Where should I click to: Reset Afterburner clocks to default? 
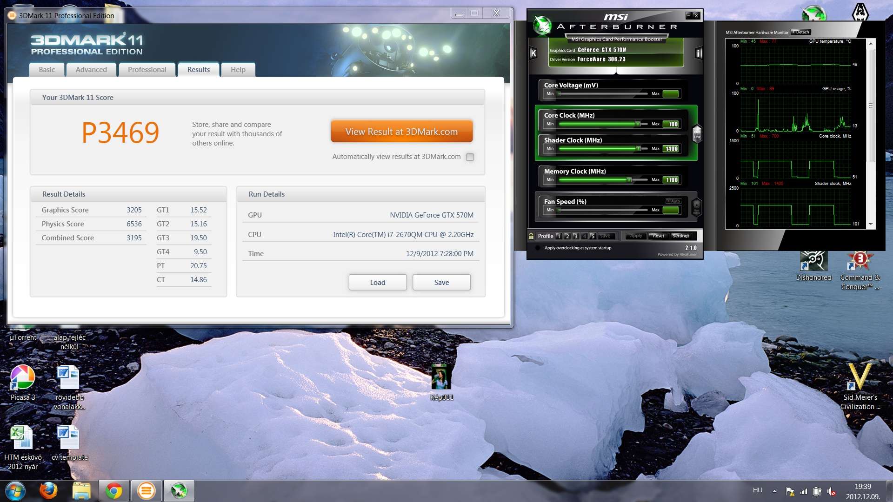coord(659,236)
